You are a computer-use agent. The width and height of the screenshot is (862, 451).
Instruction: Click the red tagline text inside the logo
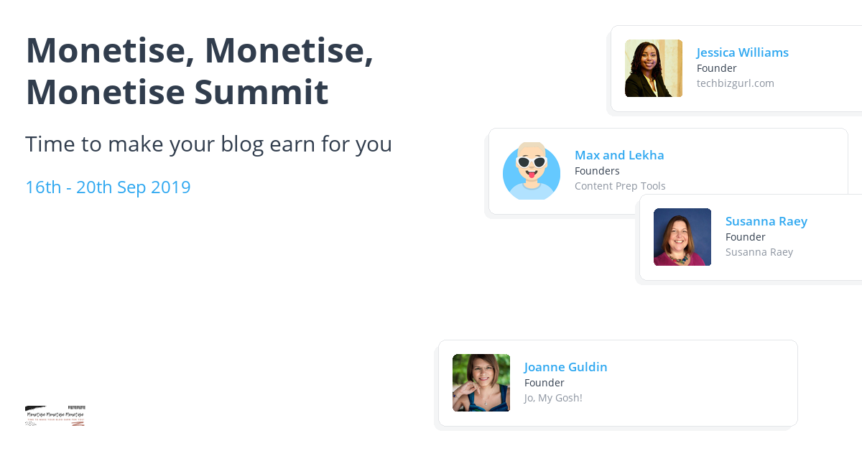(56, 419)
